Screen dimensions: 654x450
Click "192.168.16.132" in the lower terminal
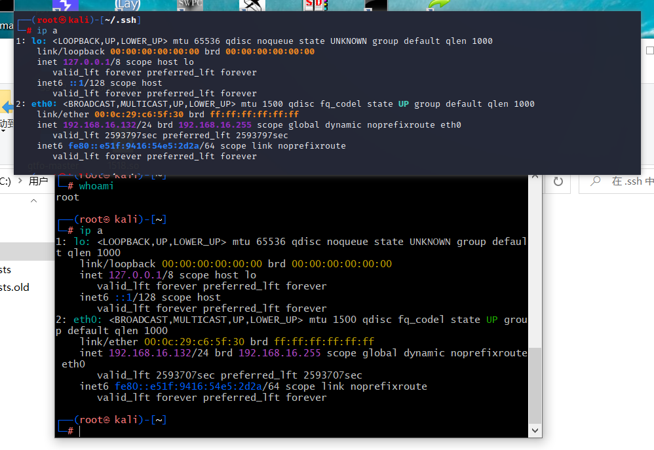[x=150, y=353]
